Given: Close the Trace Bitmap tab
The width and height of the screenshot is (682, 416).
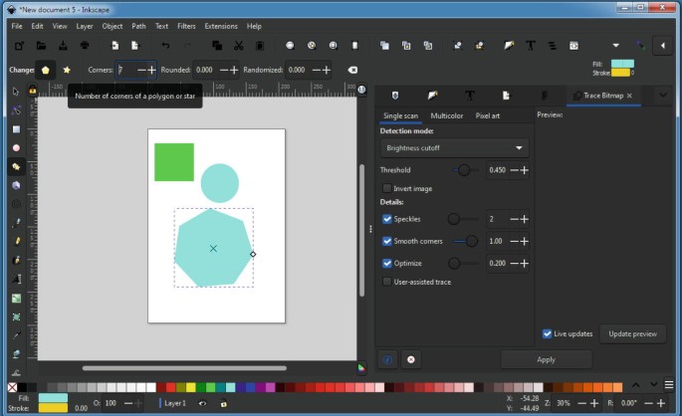Looking at the screenshot, I should click(x=629, y=96).
